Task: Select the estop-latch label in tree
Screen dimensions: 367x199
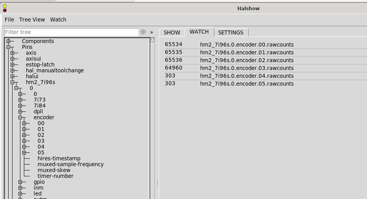Action: coord(40,65)
